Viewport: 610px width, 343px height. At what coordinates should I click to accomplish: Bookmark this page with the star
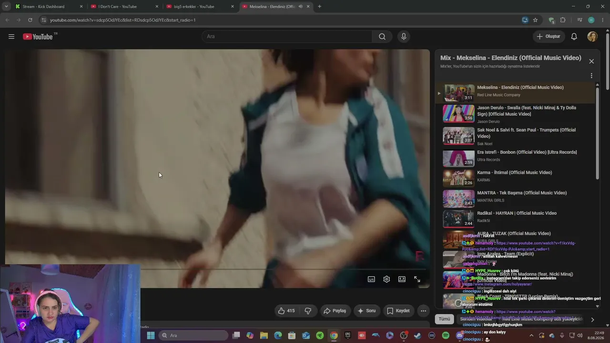(535, 20)
